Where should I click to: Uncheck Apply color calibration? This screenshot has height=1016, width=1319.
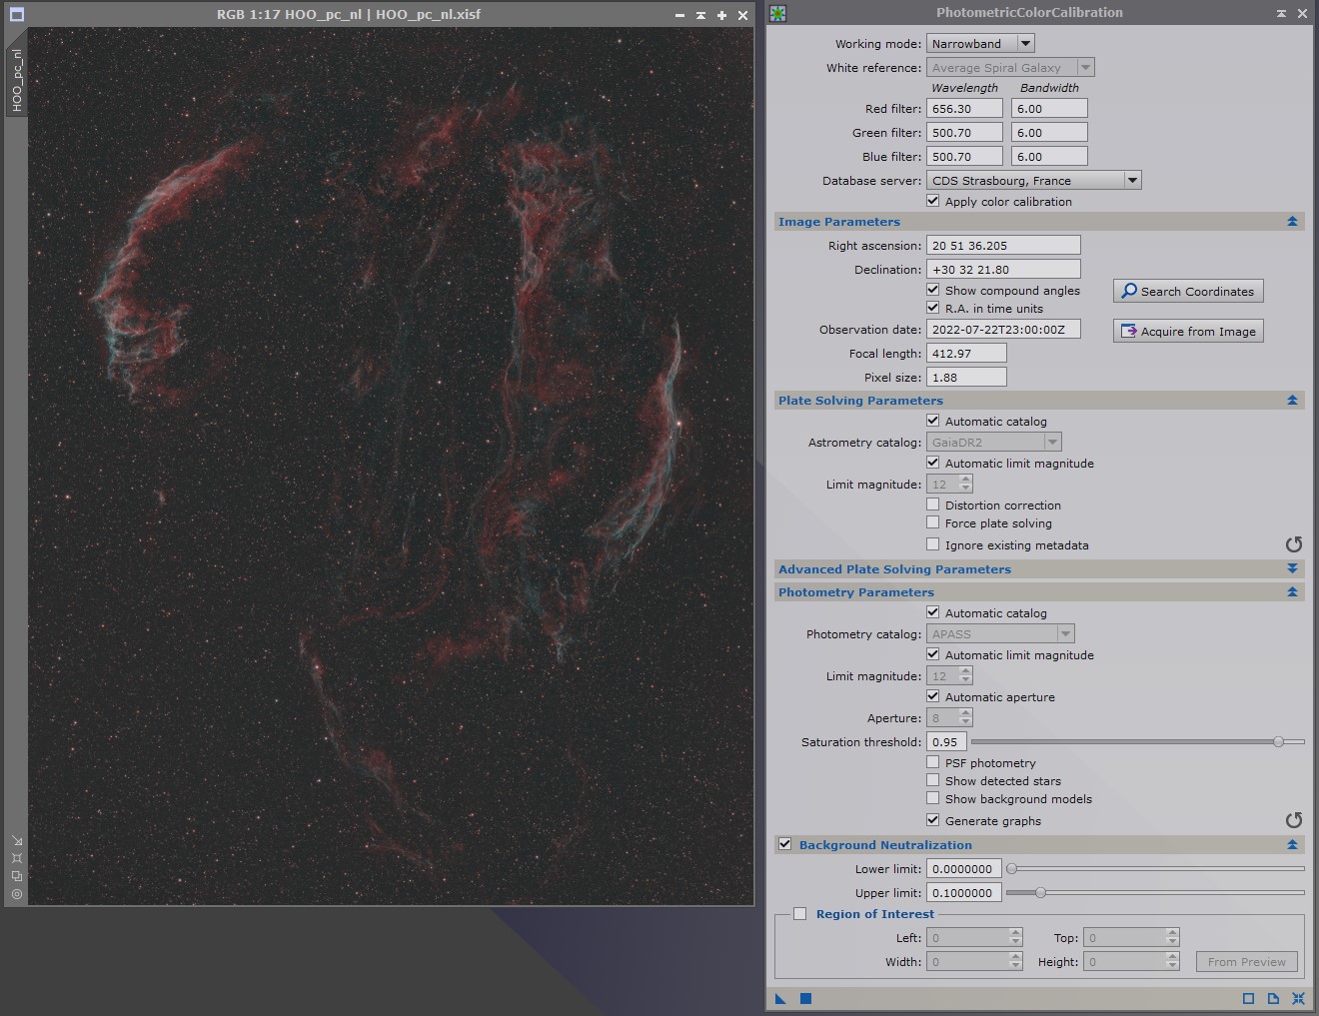click(x=932, y=201)
